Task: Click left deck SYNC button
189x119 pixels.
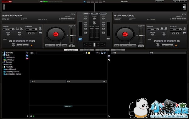Action: click(64, 46)
